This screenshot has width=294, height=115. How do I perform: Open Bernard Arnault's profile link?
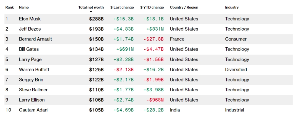point(36,39)
